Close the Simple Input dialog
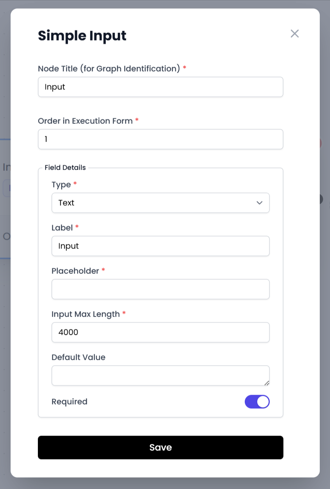Image resolution: width=330 pixels, height=489 pixels. point(295,34)
